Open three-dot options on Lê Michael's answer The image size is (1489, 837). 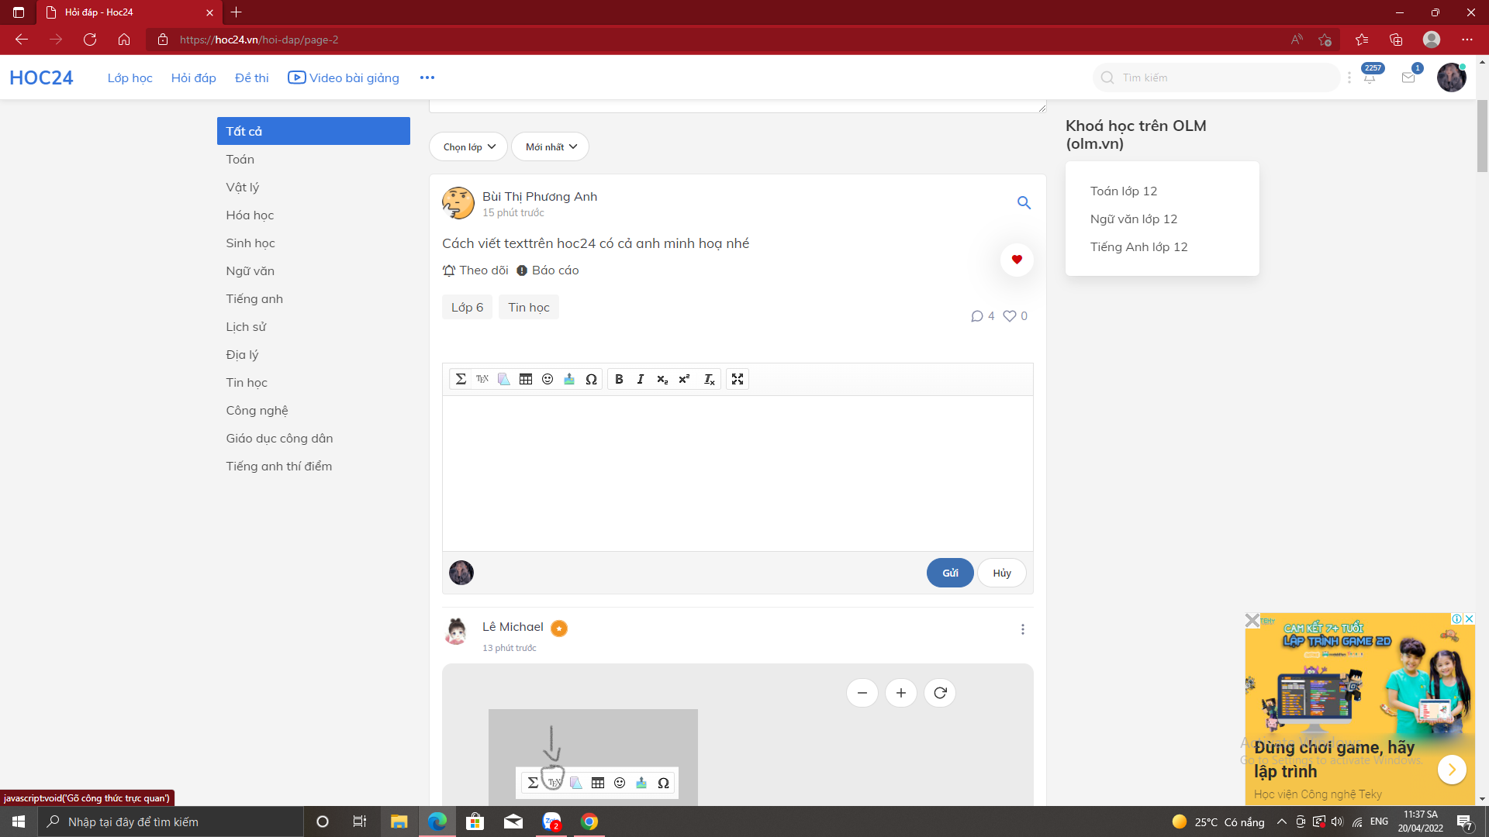[x=1023, y=629]
